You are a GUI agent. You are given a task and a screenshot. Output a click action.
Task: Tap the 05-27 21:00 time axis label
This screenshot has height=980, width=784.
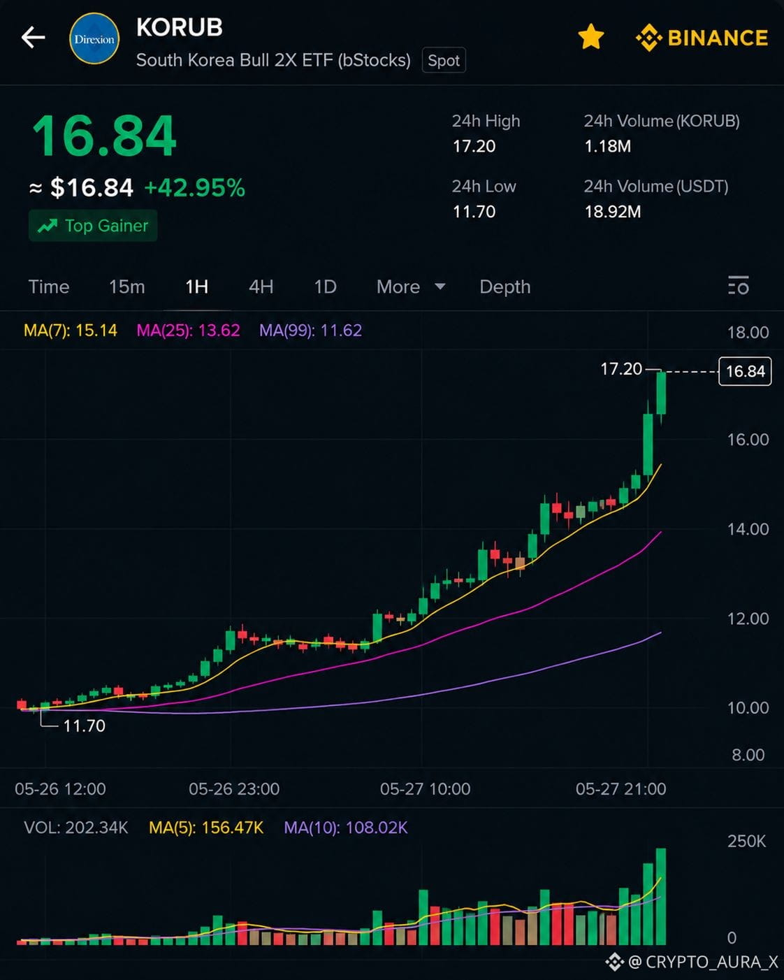point(620,788)
